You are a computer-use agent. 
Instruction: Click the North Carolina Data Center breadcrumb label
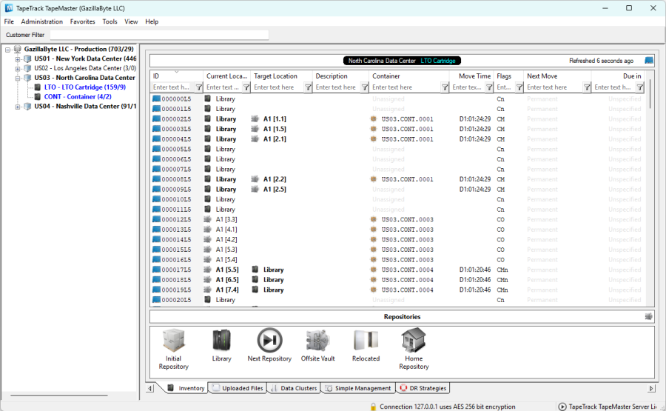[x=381, y=61]
